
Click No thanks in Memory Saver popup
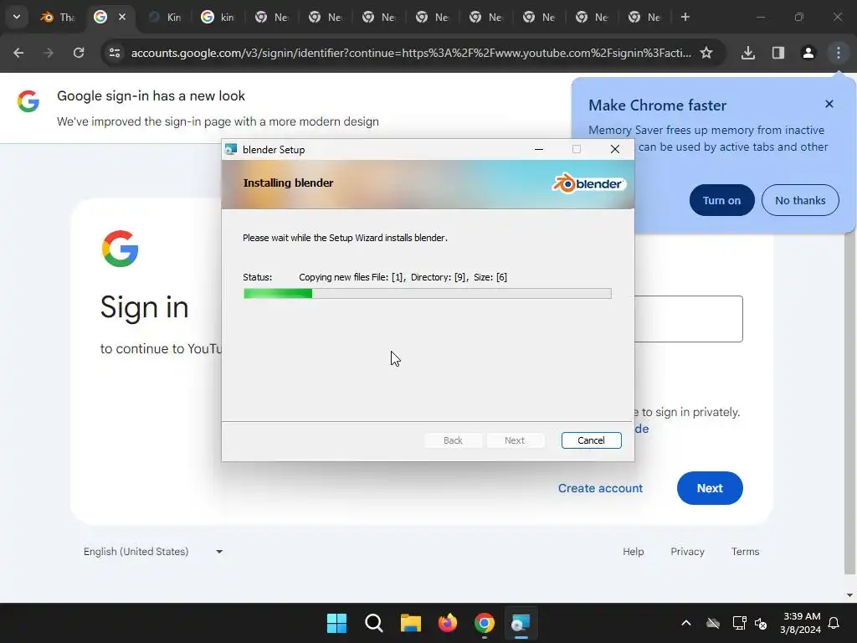pos(800,200)
